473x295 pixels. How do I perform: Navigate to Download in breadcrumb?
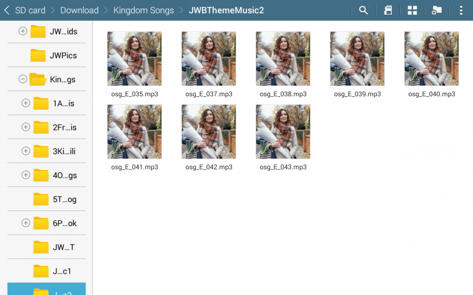coord(79,10)
